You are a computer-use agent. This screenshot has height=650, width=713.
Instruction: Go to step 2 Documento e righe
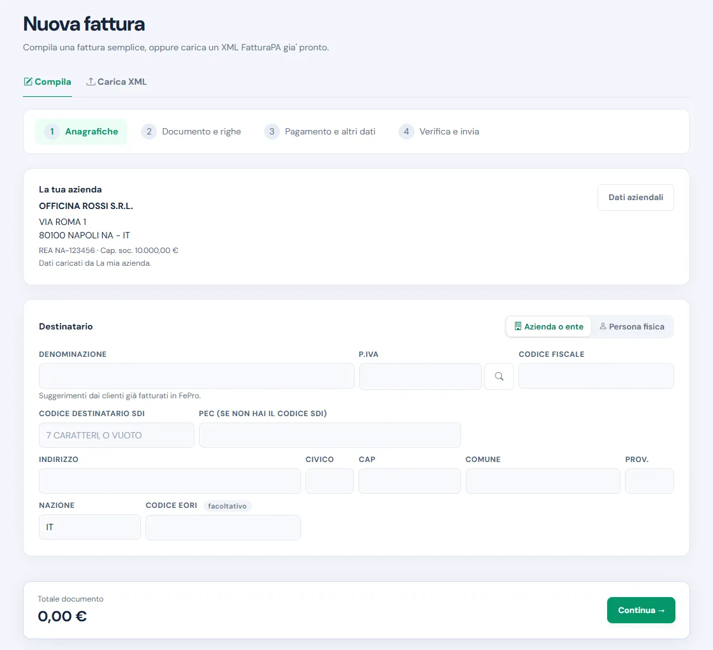point(191,131)
